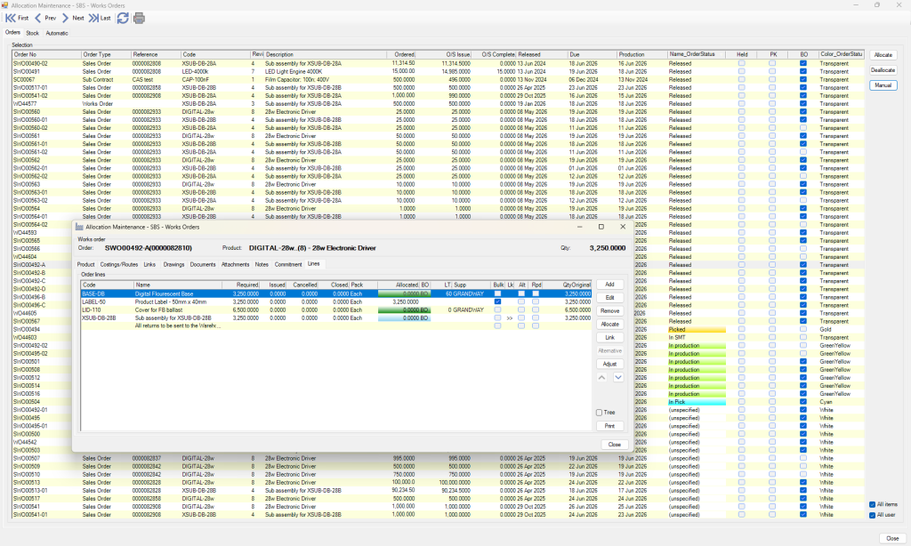
Task: Go to the Prev record in toolbar
Action: 45,18
